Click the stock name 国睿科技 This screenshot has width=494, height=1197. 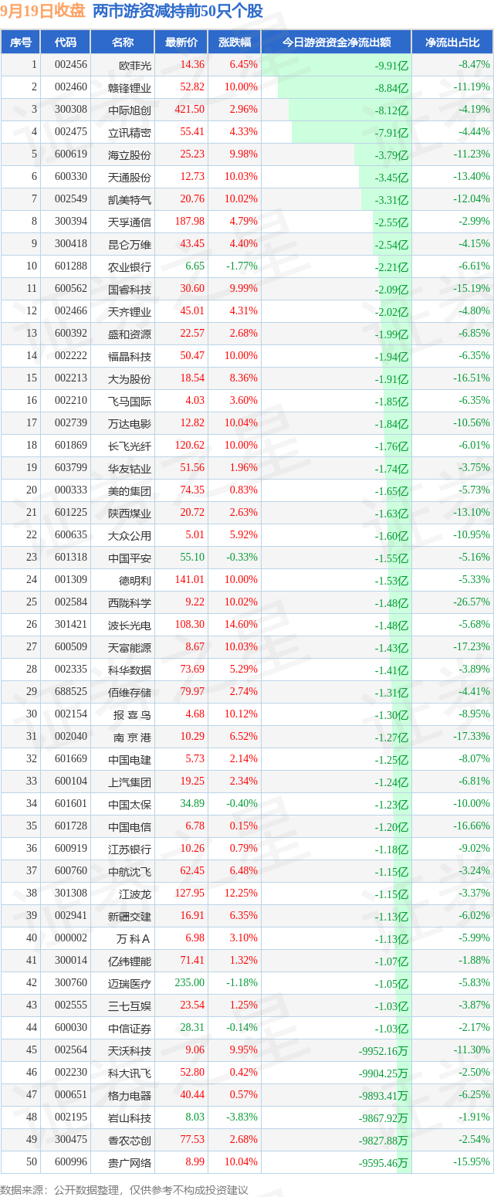pos(130,289)
